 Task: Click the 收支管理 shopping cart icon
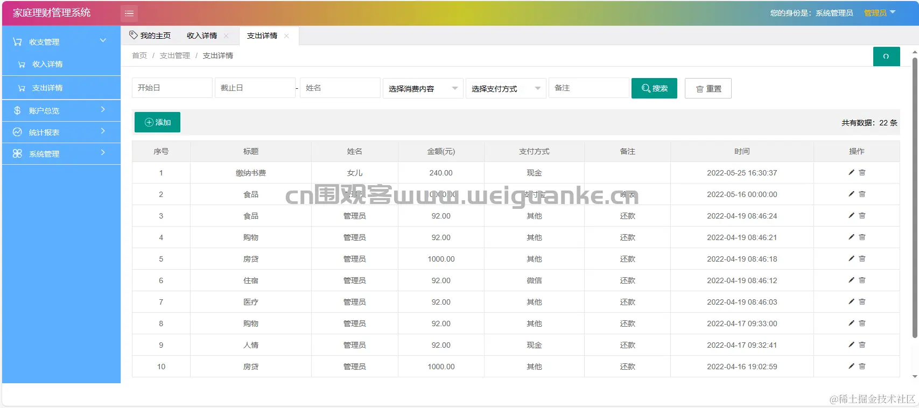pos(17,41)
